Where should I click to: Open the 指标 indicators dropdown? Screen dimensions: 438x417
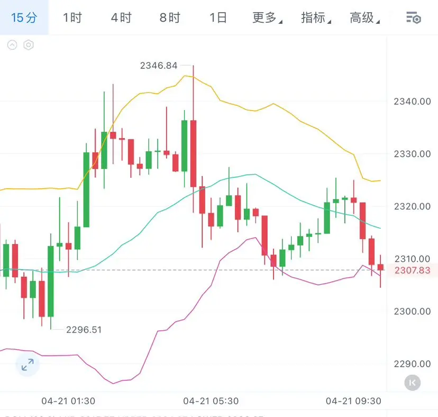coord(316,17)
